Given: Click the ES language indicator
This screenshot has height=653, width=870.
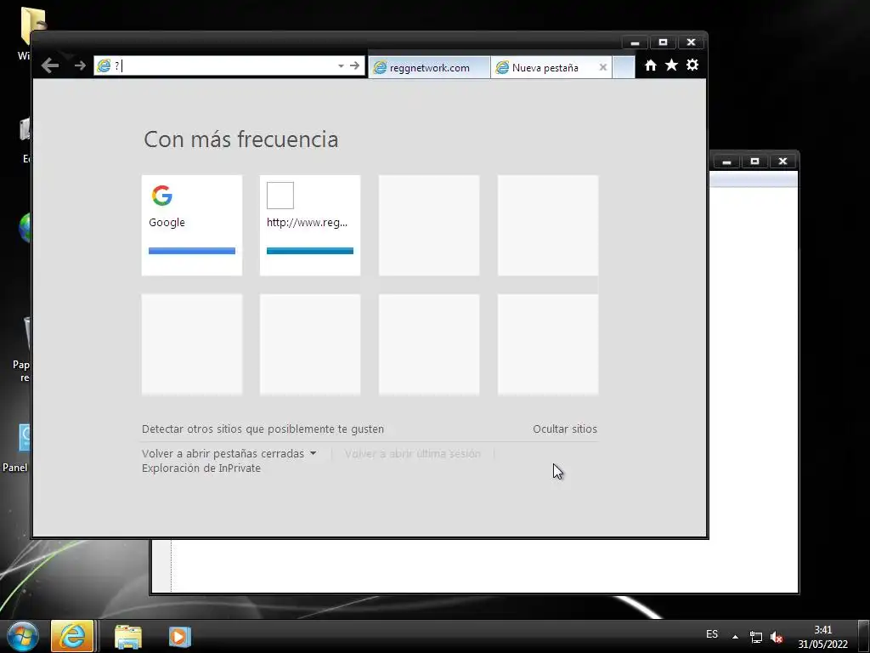Looking at the screenshot, I should coord(712,634).
